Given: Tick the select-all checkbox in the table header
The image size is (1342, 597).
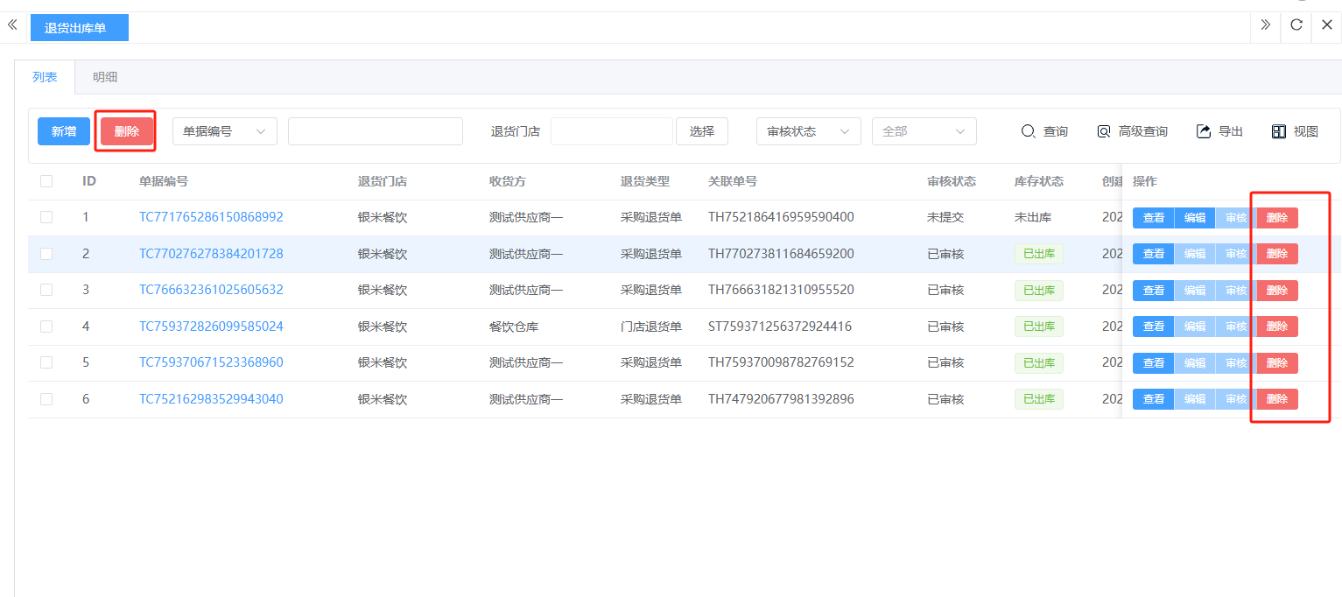Looking at the screenshot, I should (46, 181).
